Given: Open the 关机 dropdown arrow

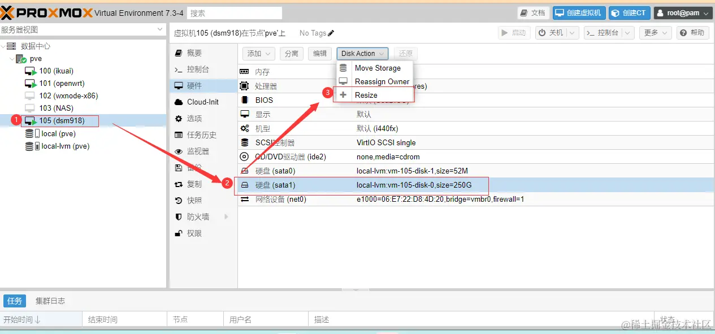Looking at the screenshot, I should [573, 33].
